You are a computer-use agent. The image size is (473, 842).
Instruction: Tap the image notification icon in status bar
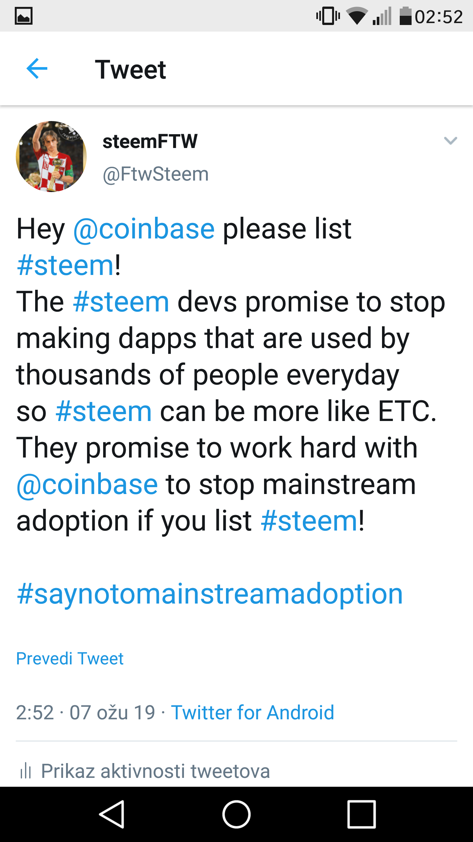pos(24,16)
